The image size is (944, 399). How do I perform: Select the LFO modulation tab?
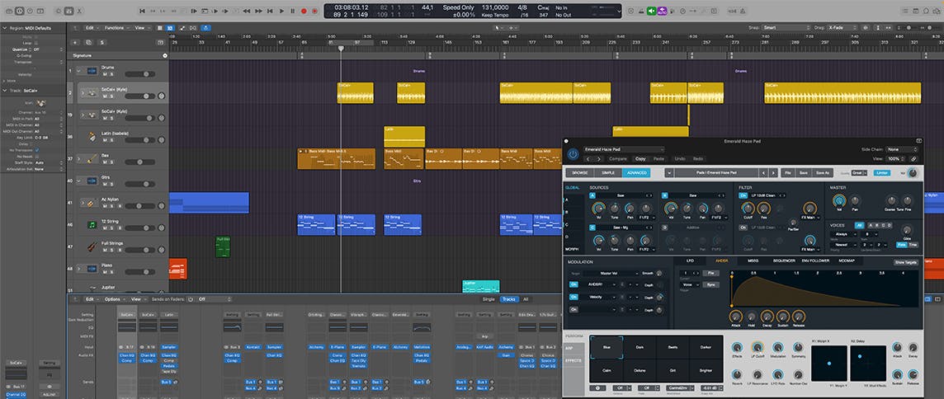pyautogui.click(x=690, y=261)
